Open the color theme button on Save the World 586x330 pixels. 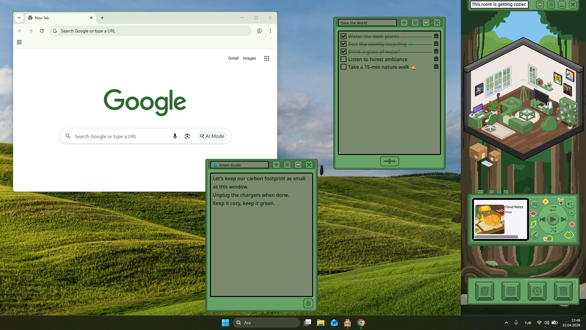[426, 23]
